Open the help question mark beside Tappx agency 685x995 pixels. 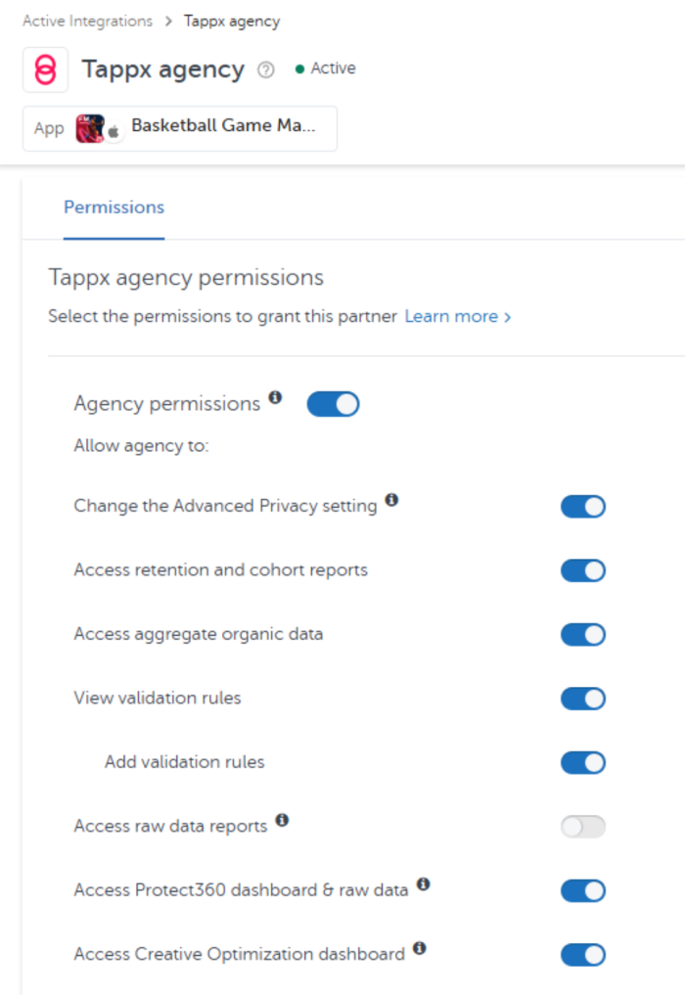pos(266,69)
